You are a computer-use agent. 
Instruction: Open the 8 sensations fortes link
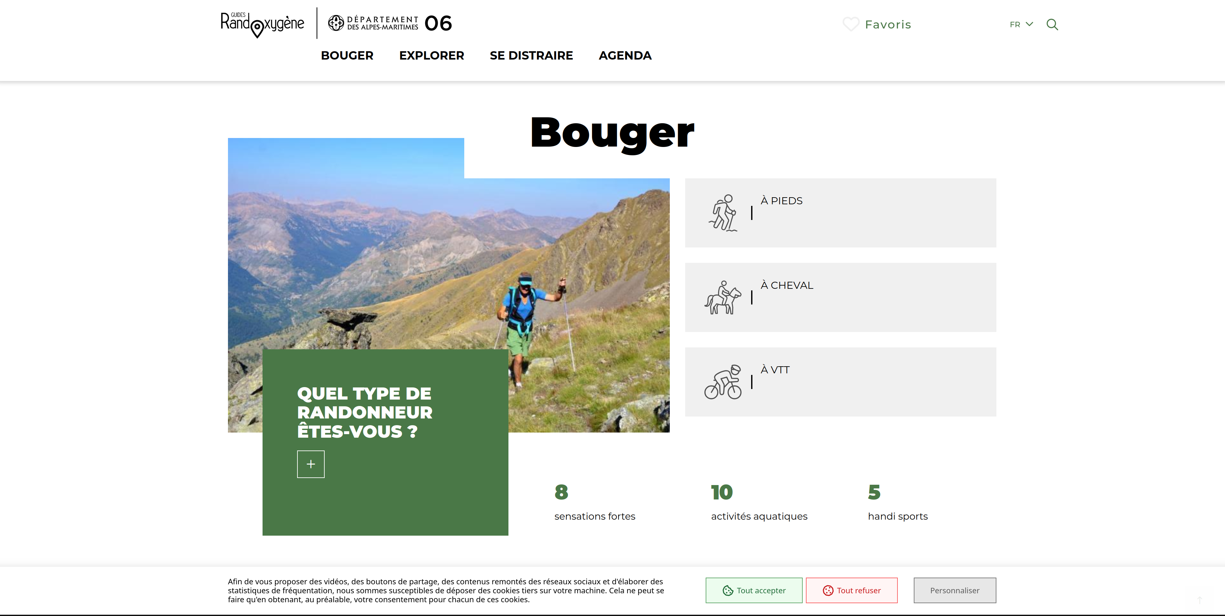pyautogui.click(x=595, y=502)
